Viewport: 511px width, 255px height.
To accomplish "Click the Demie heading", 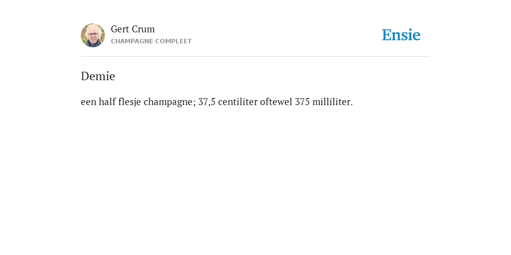I will (98, 76).
